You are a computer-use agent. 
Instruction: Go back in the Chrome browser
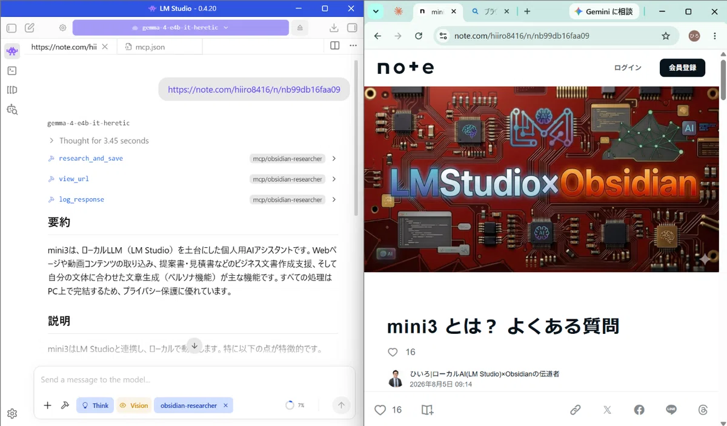pyautogui.click(x=378, y=36)
